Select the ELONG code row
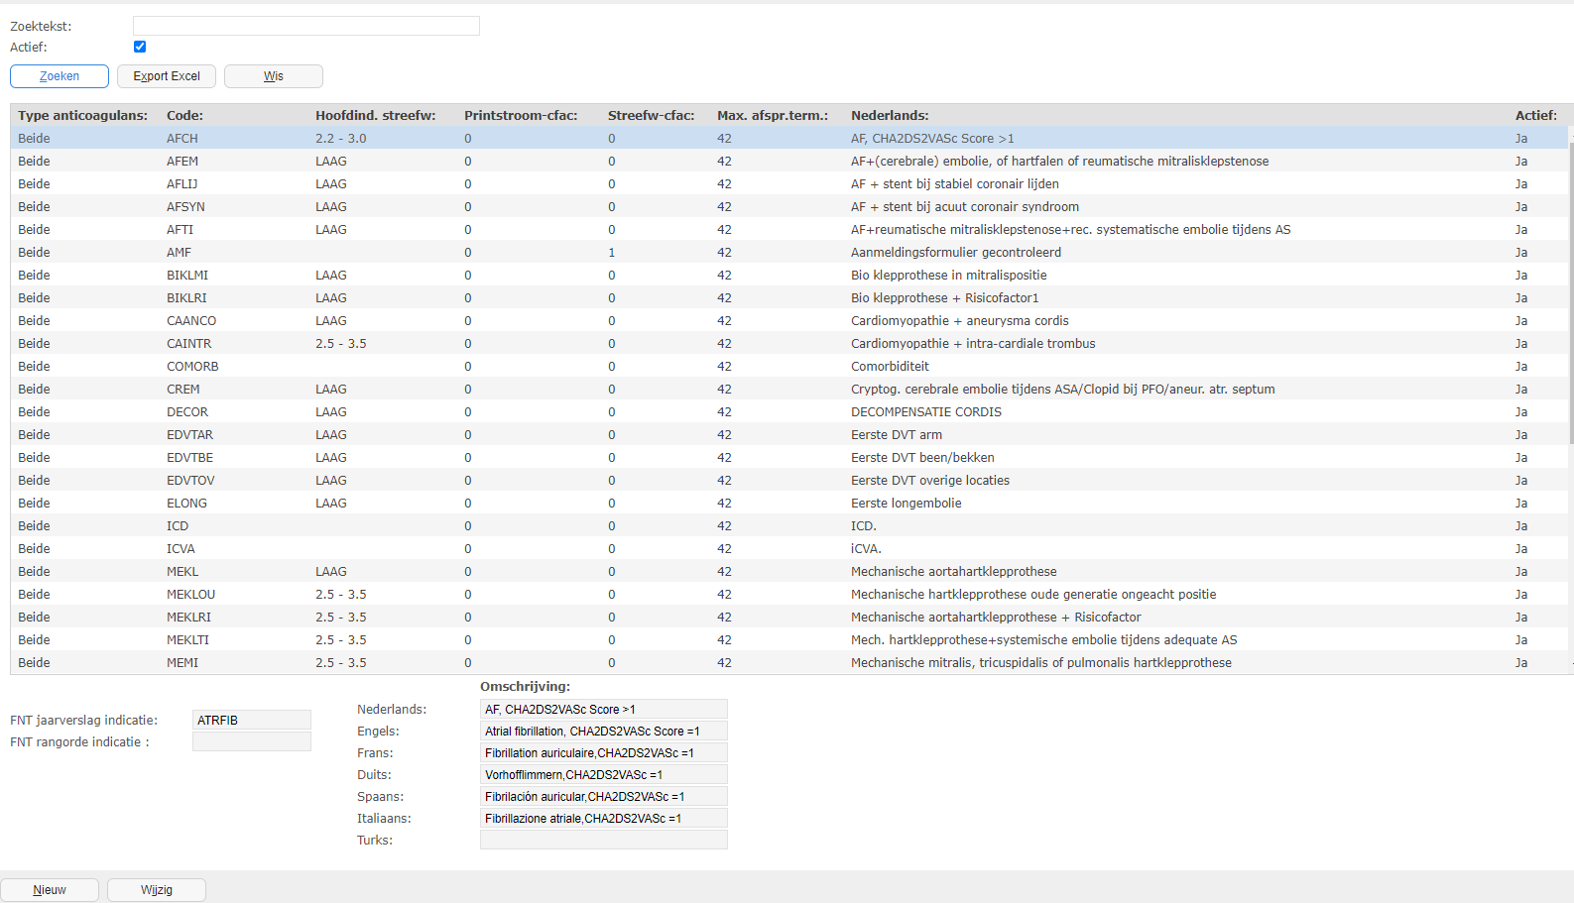This screenshot has width=1574, height=903. (789, 504)
